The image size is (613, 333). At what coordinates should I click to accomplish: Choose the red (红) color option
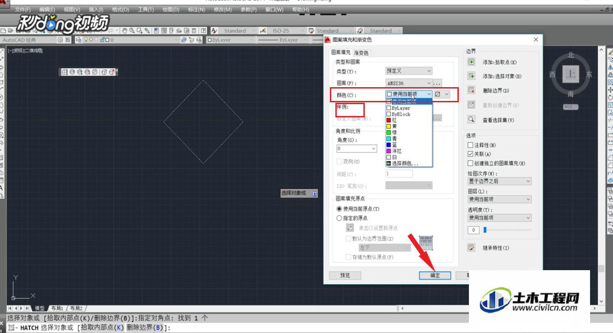click(409, 120)
